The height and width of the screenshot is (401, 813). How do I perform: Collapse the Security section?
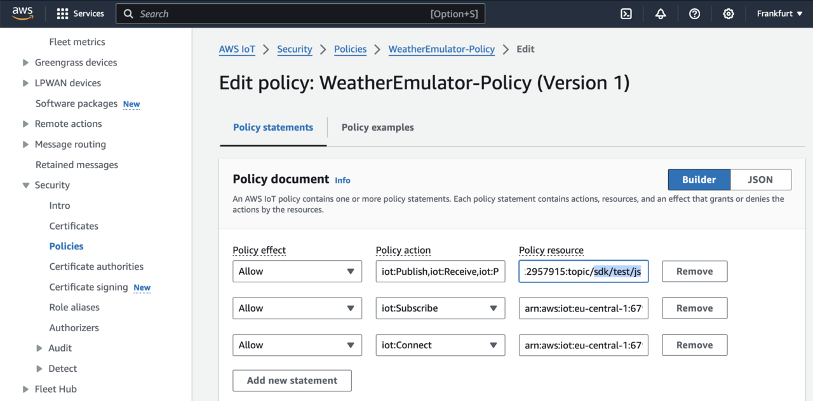click(25, 185)
